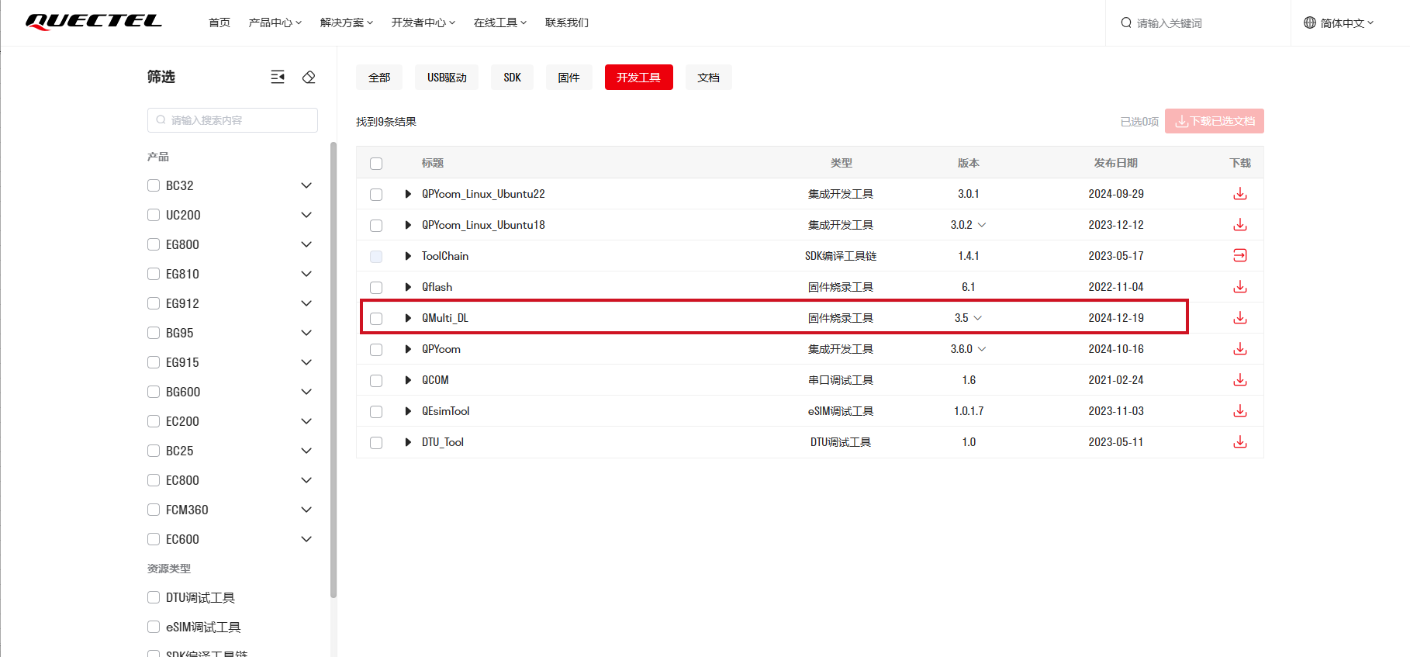1410x657 pixels.
Task: Open the QPYcom 3.6.0 version dropdown
Action: 982,349
